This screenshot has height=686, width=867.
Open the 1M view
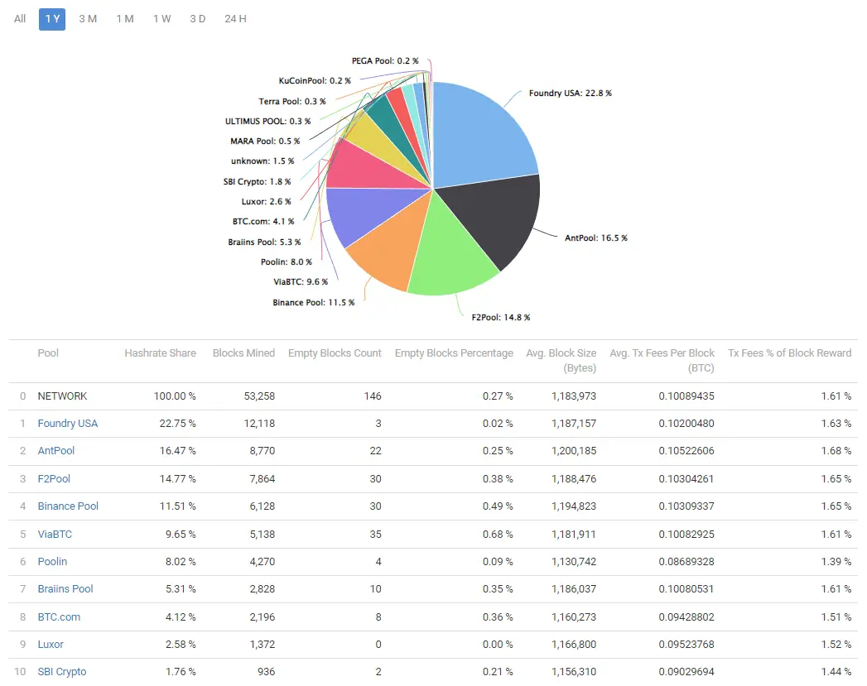(125, 18)
